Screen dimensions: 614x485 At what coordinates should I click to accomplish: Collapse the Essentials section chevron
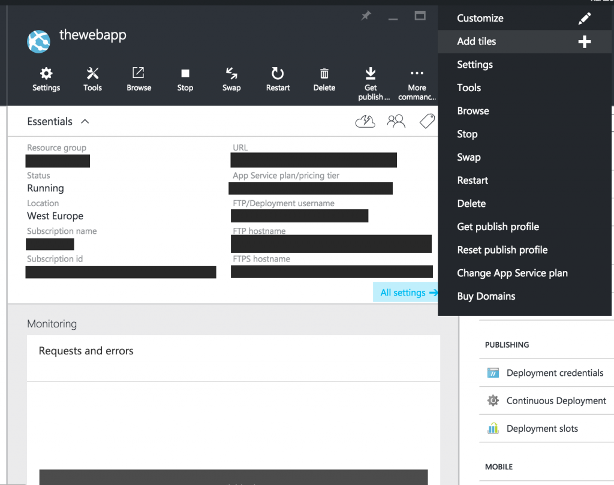(84, 121)
